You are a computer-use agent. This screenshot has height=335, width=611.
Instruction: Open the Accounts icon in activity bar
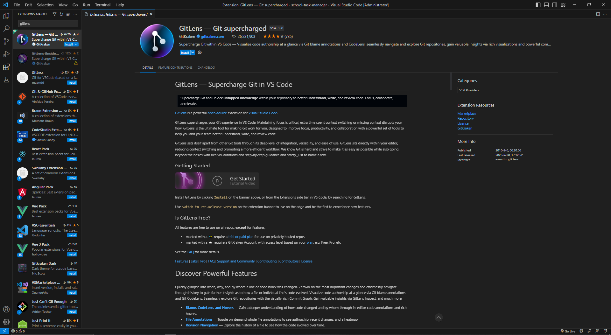(x=6, y=309)
